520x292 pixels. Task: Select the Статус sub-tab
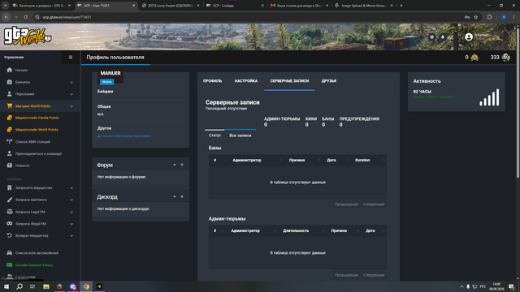point(214,135)
